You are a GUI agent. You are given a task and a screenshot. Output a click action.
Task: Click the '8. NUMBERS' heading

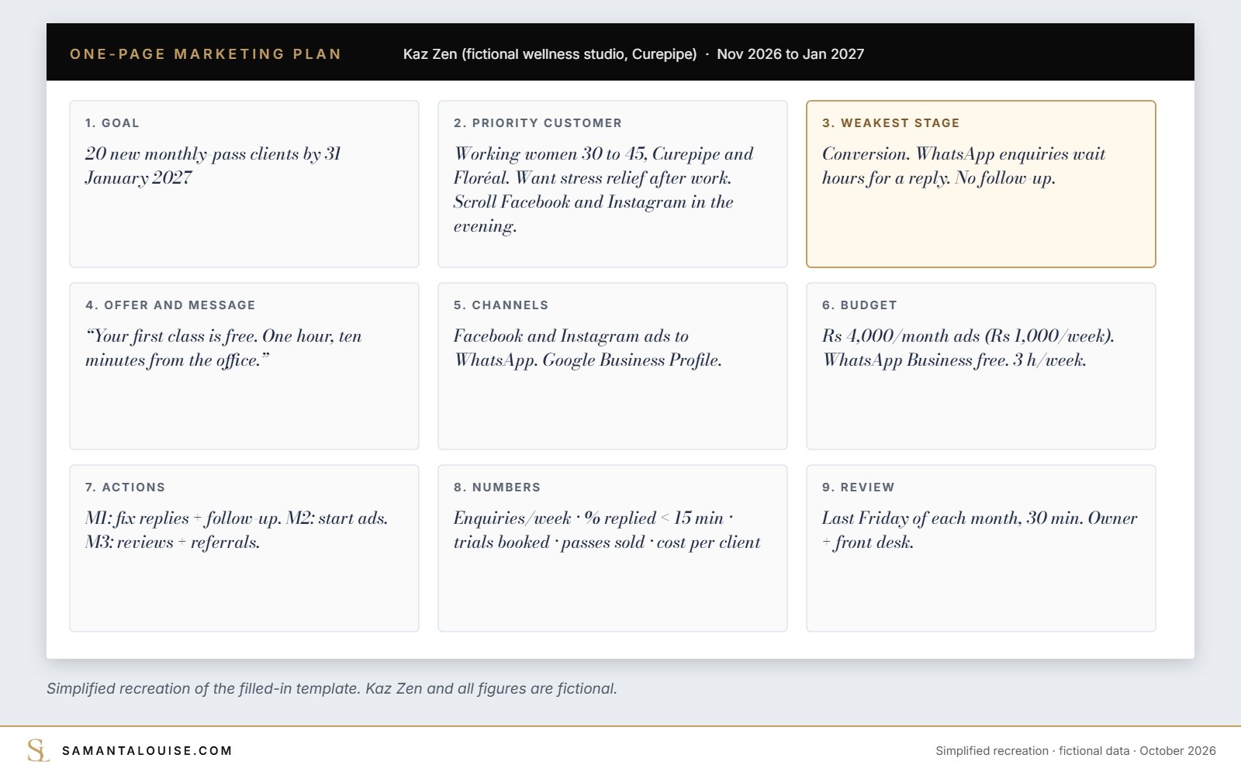pos(497,487)
